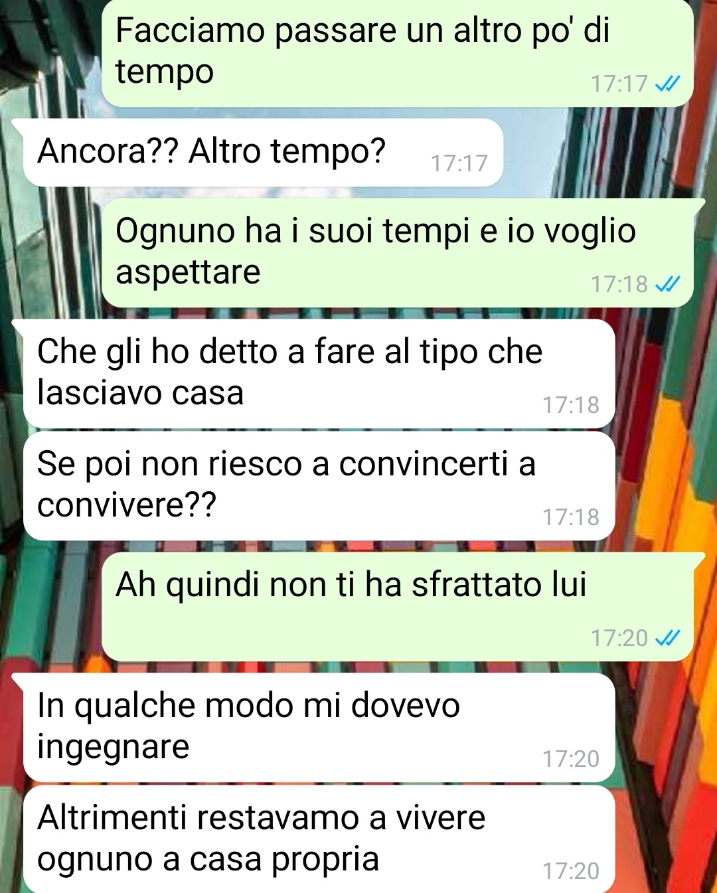Tap the 17:18 timestamp on 'lasciavo casa' message

coord(571,405)
